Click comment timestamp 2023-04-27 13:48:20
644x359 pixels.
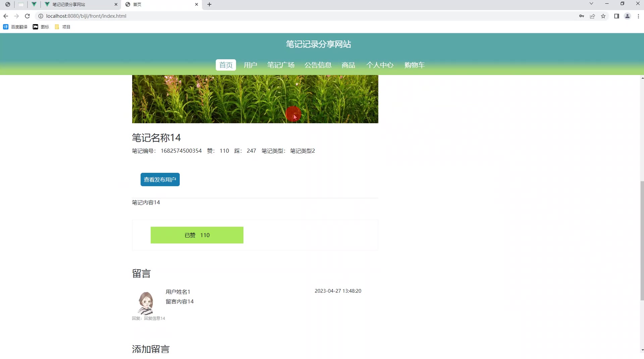[x=338, y=291]
